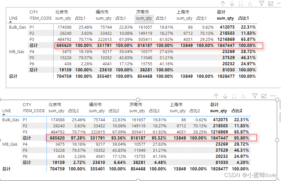The width and height of the screenshot is (281, 181).
Task: Click 854468 grand total in bottom matrix
Action: 138,169
